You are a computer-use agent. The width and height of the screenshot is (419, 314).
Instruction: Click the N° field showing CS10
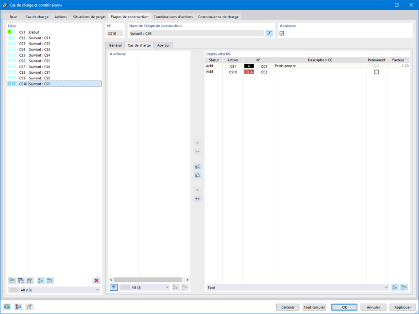[x=115, y=34]
